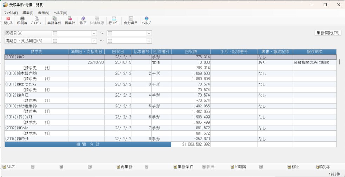Tick the 満期日・支払期日 start date checkbox
Viewport: 345px width, 177px height.
click(x=55, y=41)
